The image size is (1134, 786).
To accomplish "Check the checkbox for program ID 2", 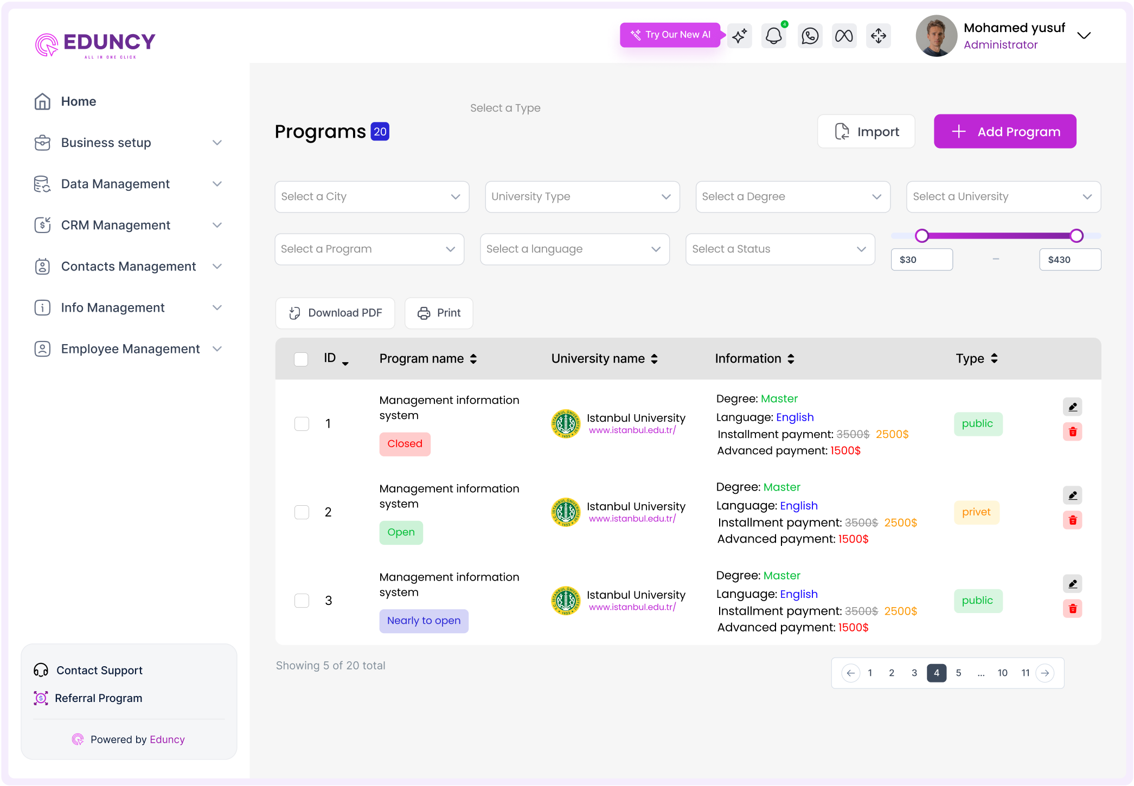I will (302, 512).
